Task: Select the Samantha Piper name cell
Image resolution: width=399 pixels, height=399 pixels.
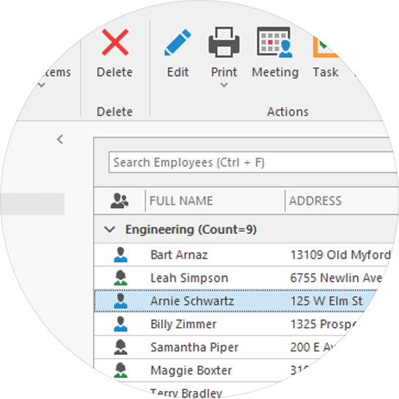Action: point(194,348)
